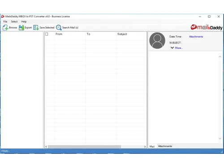Expand the More... header details
The image size is (224, 168).
tap(179, 48)
